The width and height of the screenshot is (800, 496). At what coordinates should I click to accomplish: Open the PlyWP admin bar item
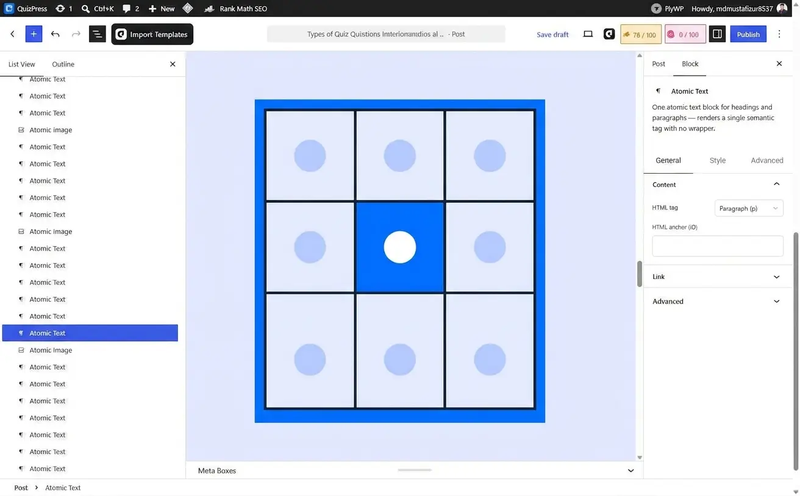(x=667, y=9)
